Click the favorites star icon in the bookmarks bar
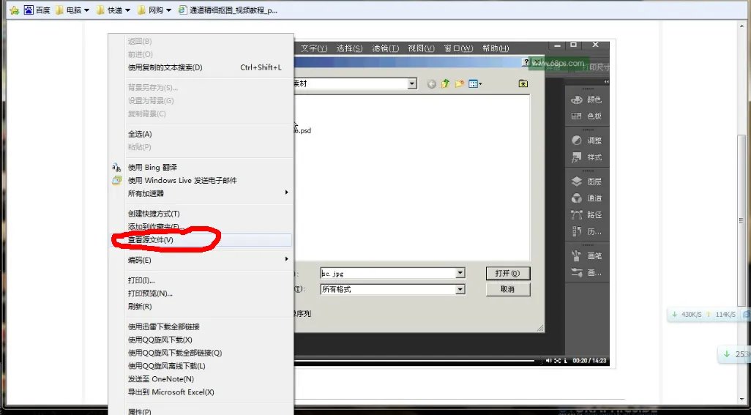The height and width of the screenshot is (415, 751). (x=15, y=10)
